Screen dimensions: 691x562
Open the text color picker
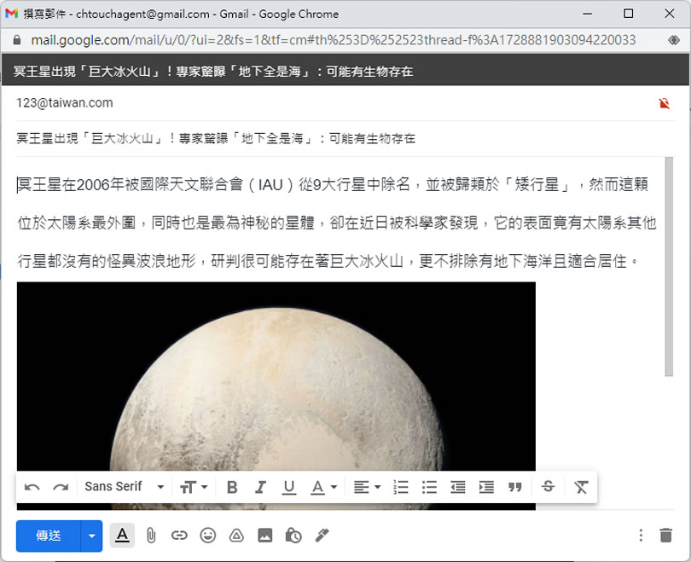(324, 487)
